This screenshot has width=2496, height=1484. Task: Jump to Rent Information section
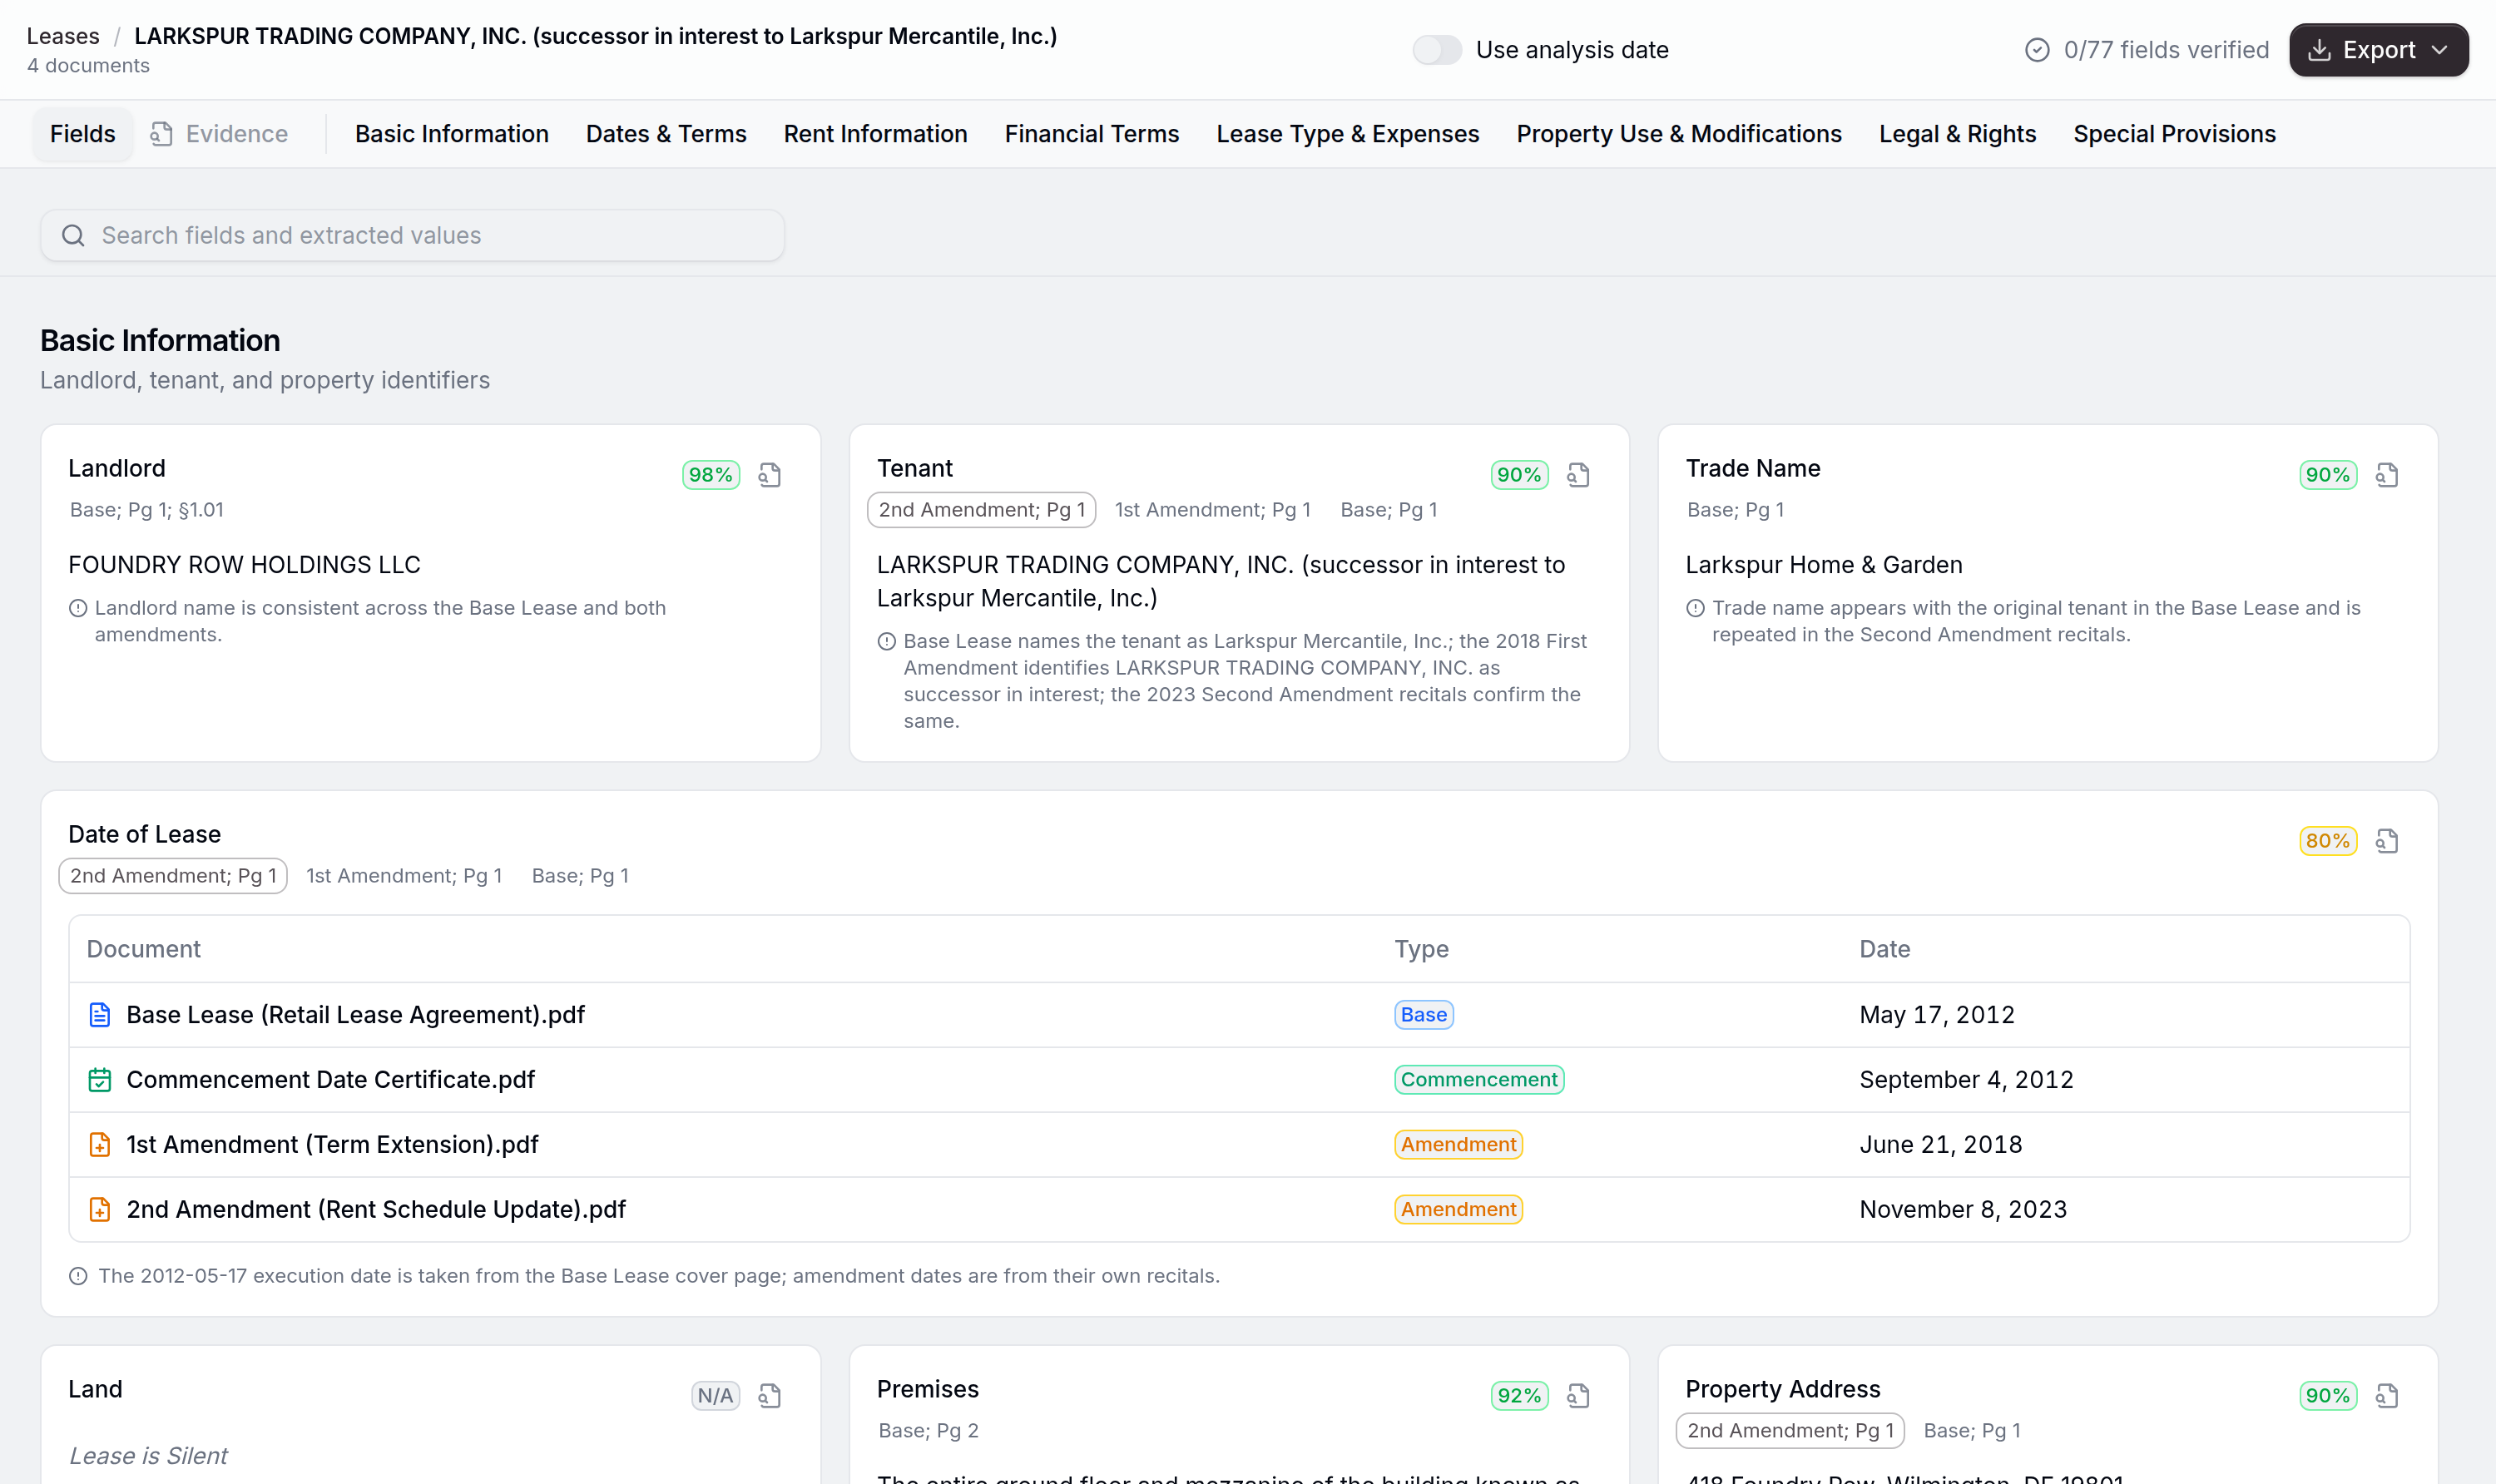coord(876,134)
